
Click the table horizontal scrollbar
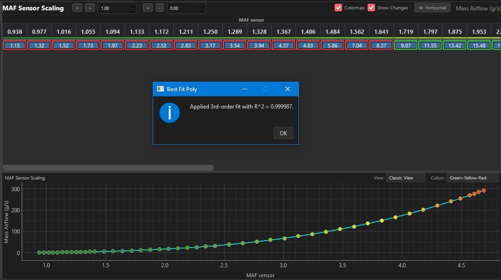point(108,168)
